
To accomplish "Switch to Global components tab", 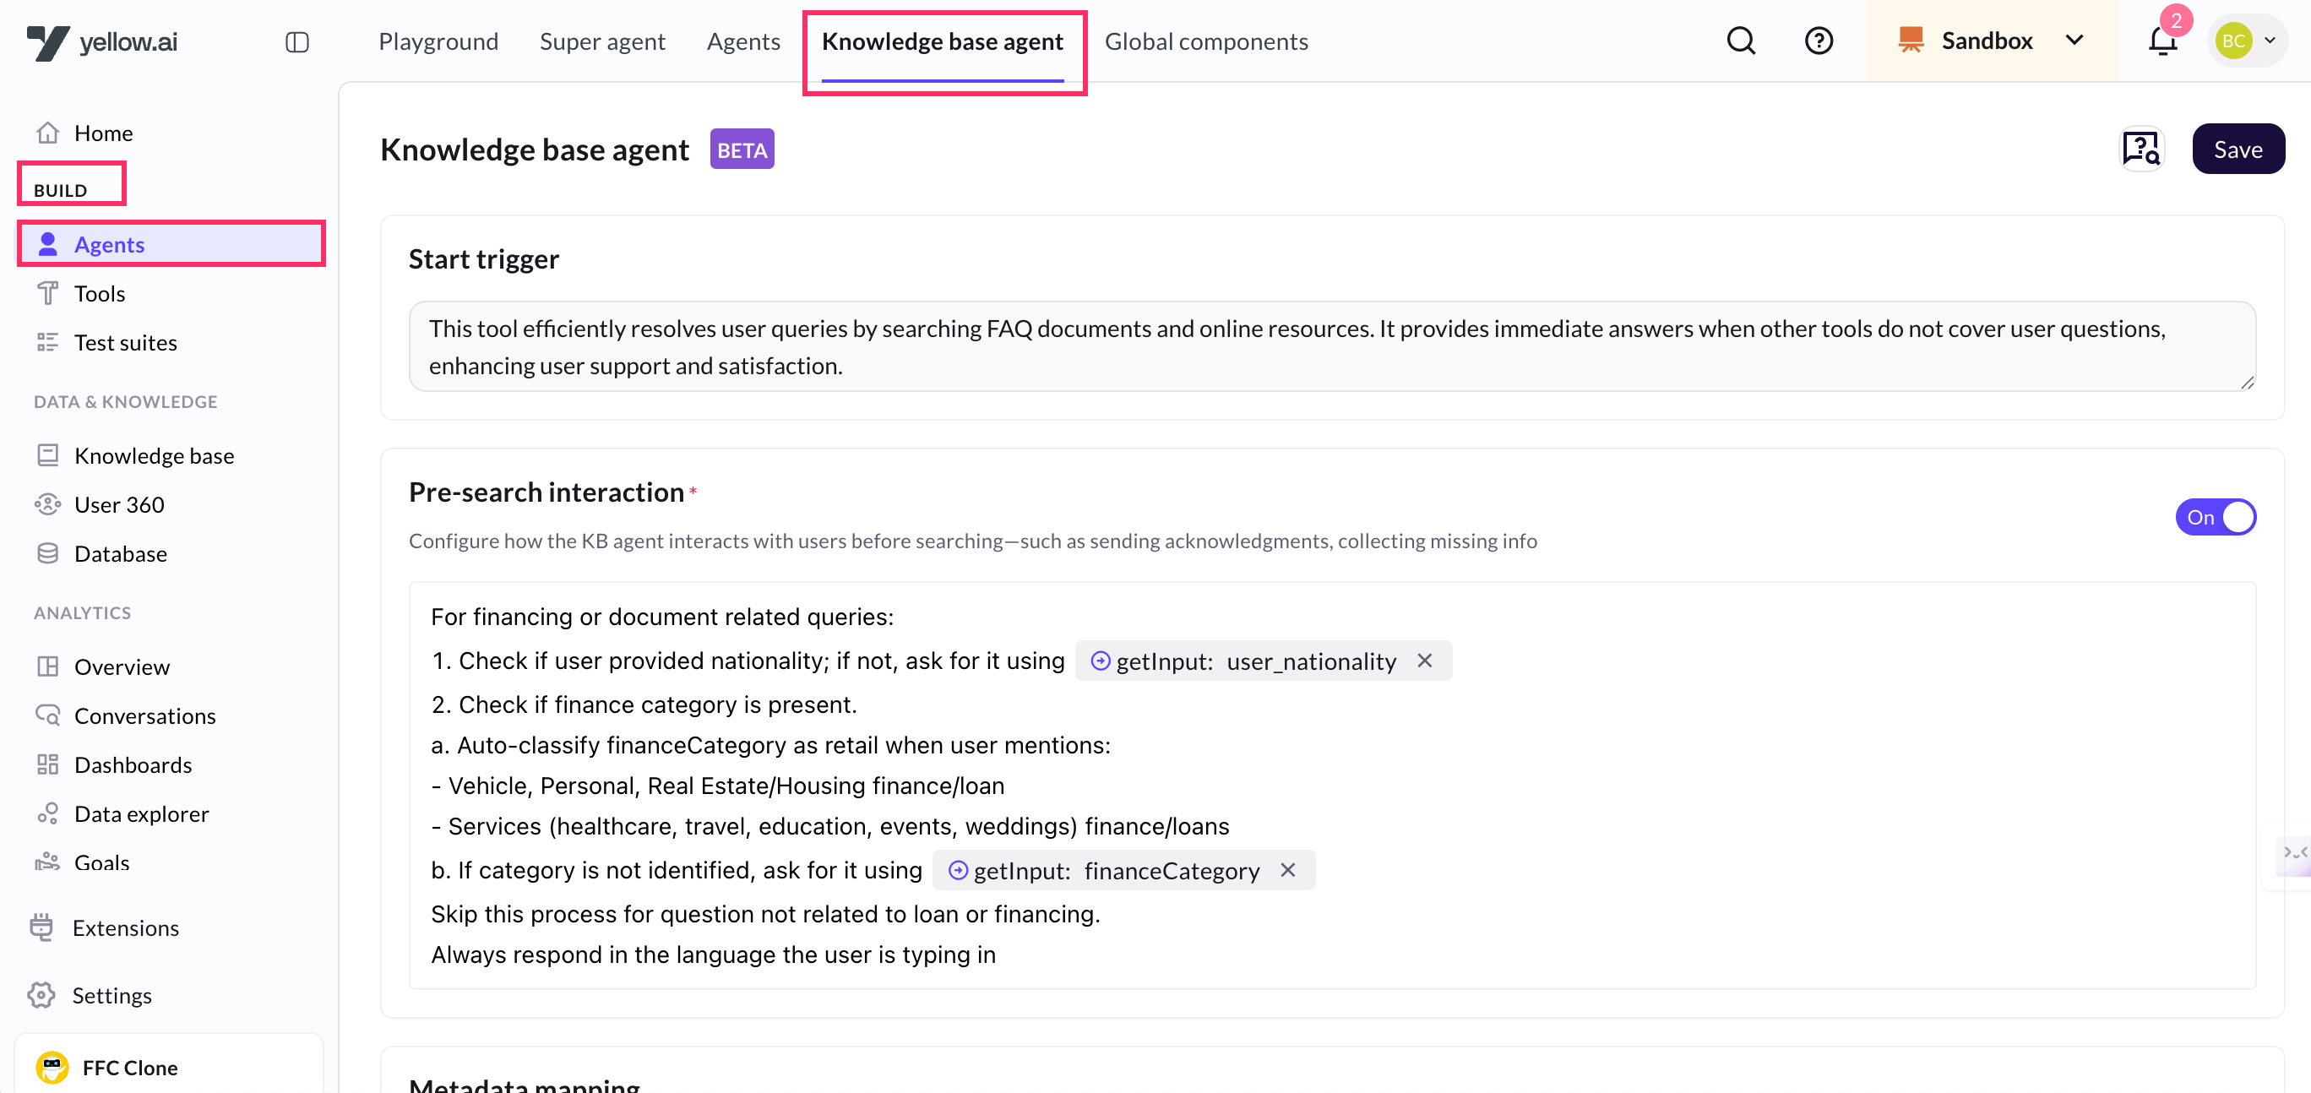I will pyautogui.click(x=1205, y=41).
